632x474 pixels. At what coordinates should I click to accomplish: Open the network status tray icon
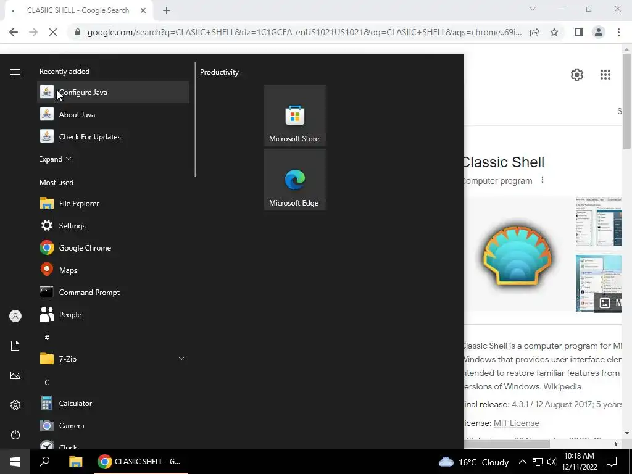[x=538, y=462]
